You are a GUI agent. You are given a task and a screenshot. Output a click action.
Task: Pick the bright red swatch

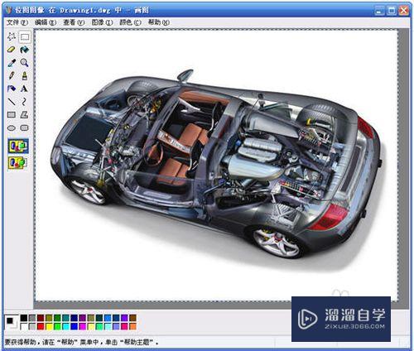pos(41,327)
